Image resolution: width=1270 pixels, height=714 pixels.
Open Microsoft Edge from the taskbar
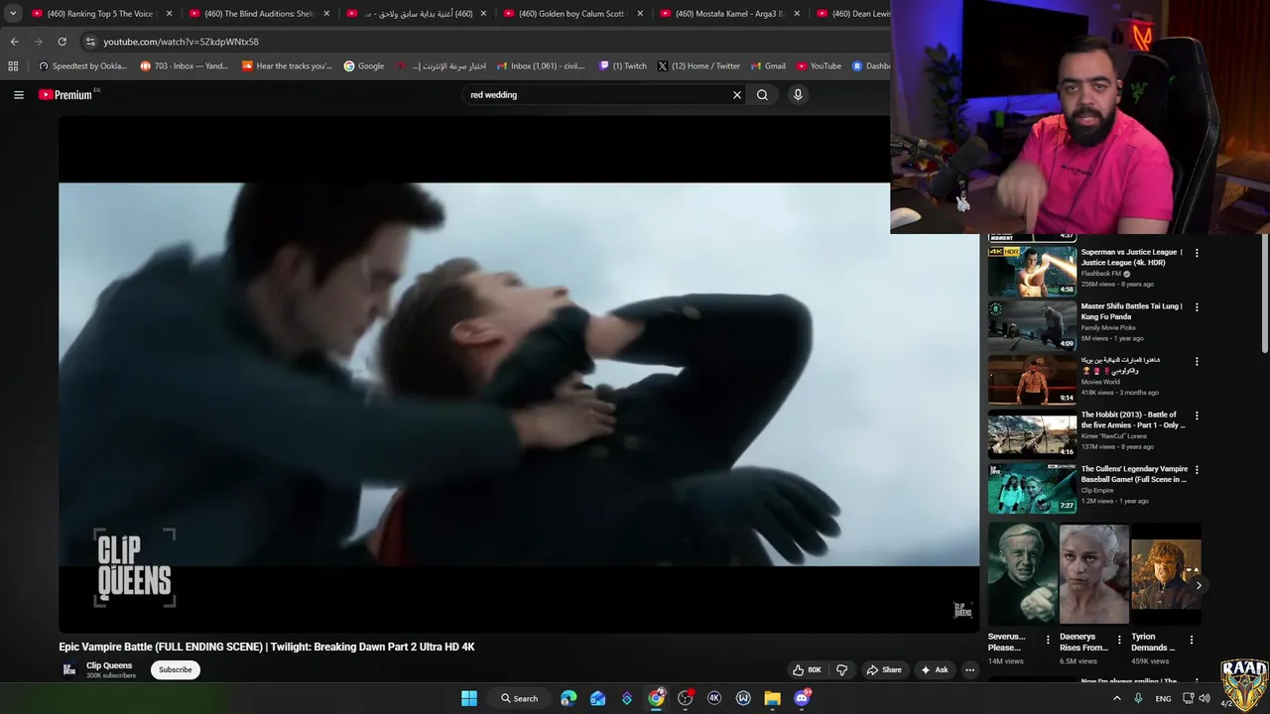coord(569,698)
